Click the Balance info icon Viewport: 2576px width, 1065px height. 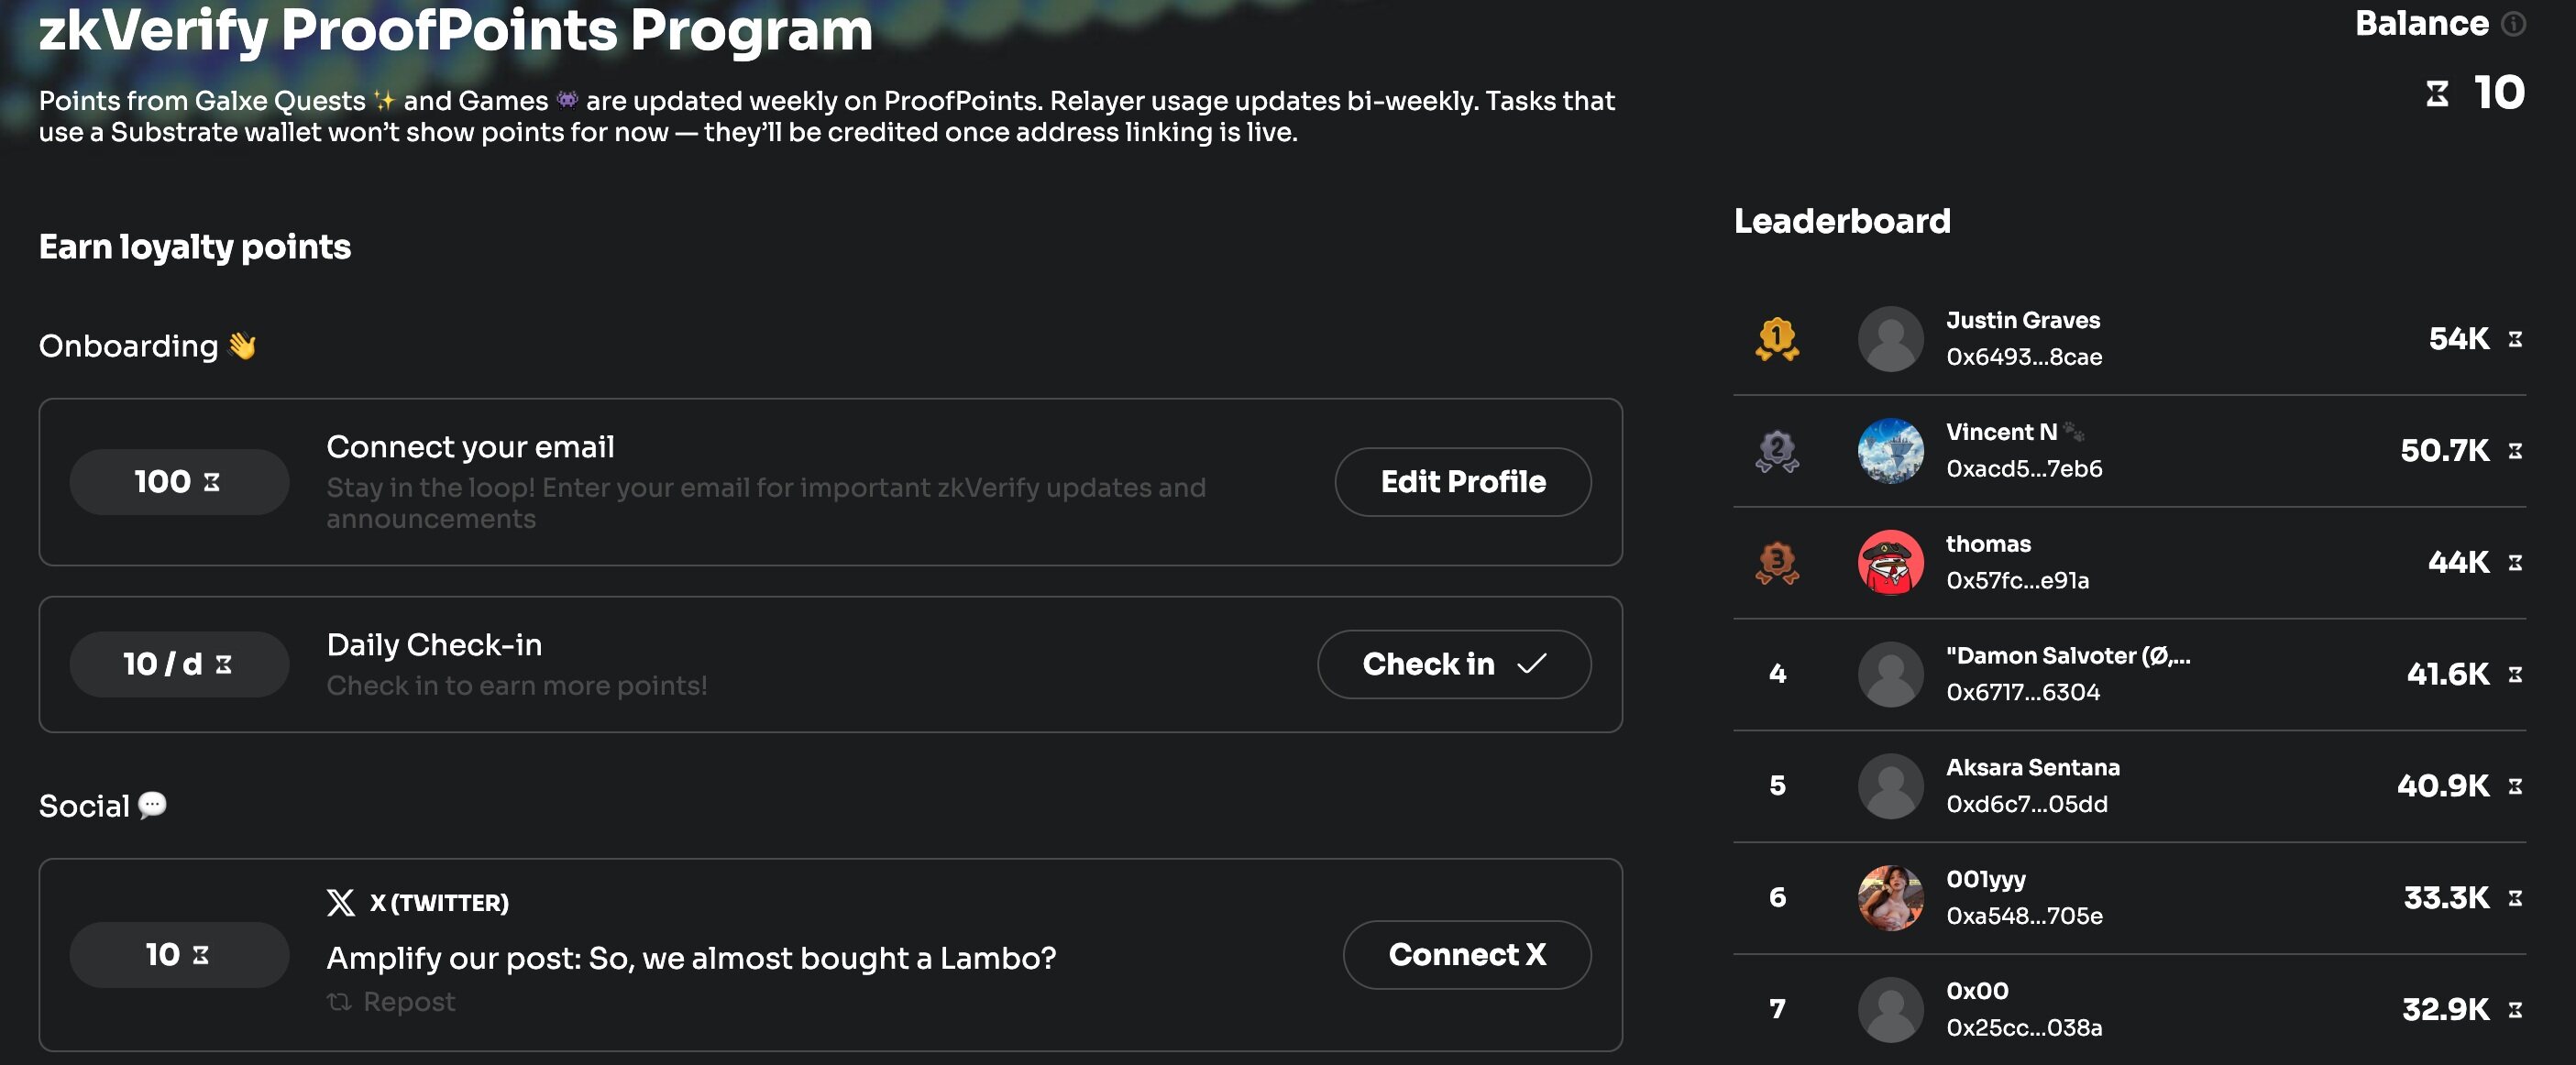tap(2513, 24)
